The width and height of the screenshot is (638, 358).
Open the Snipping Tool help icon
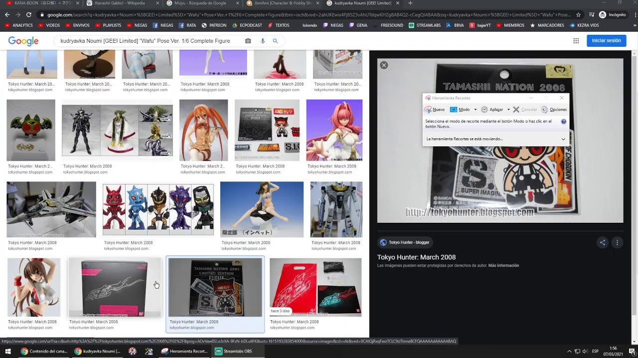click(564, 121)
